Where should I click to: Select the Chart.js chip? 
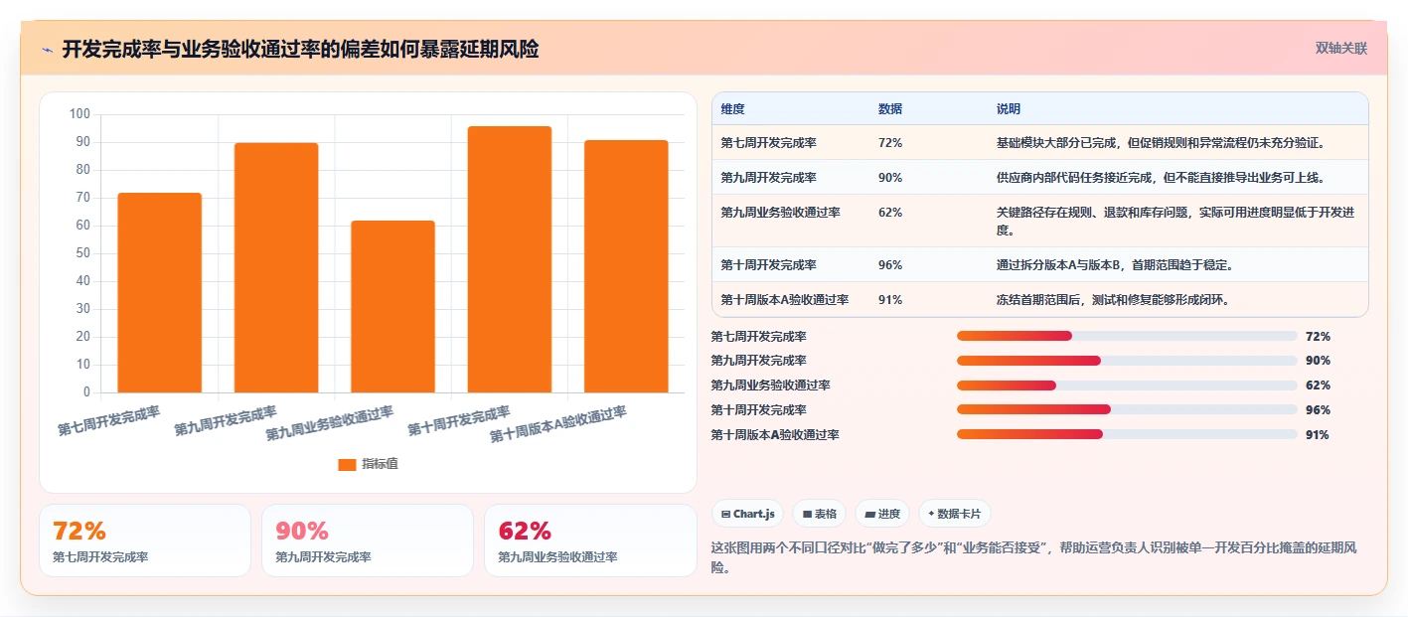tap(747, 514)
